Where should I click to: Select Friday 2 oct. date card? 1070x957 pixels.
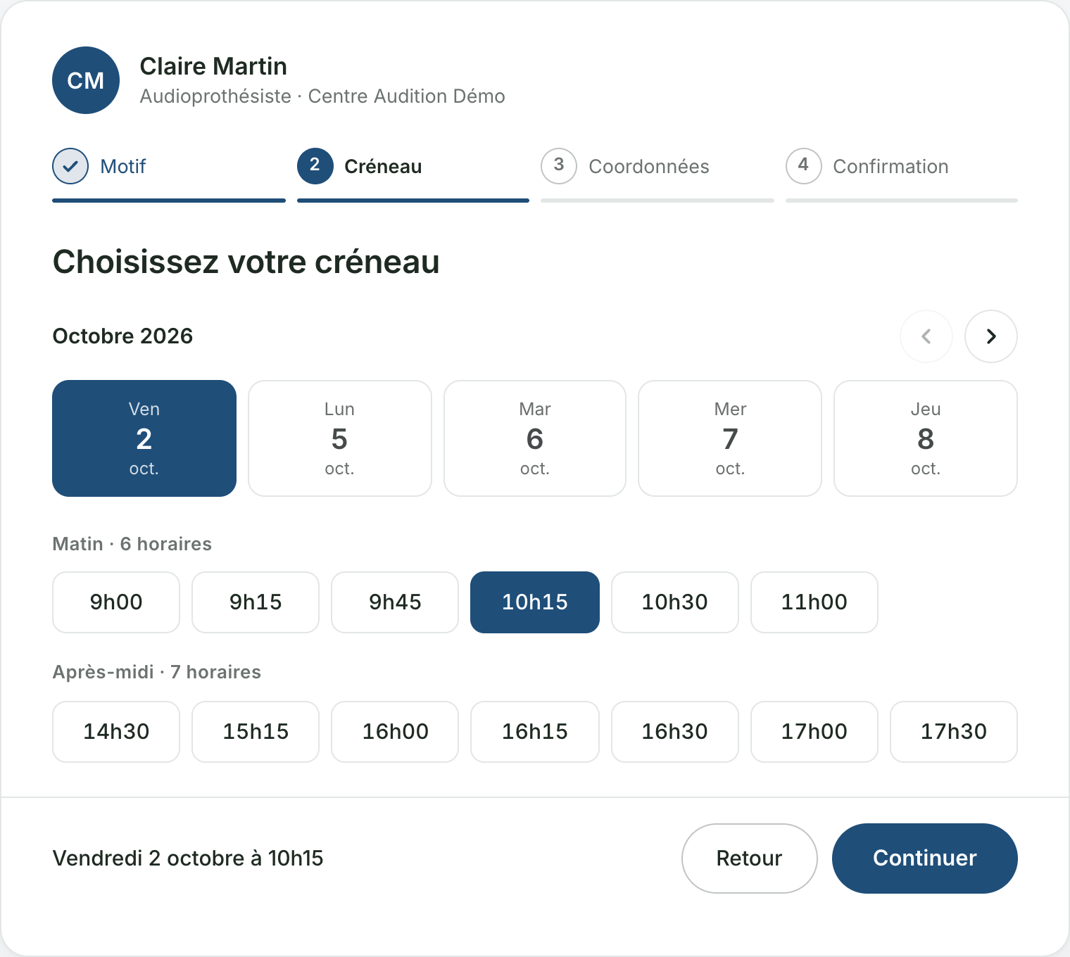(x=144, y=438)
